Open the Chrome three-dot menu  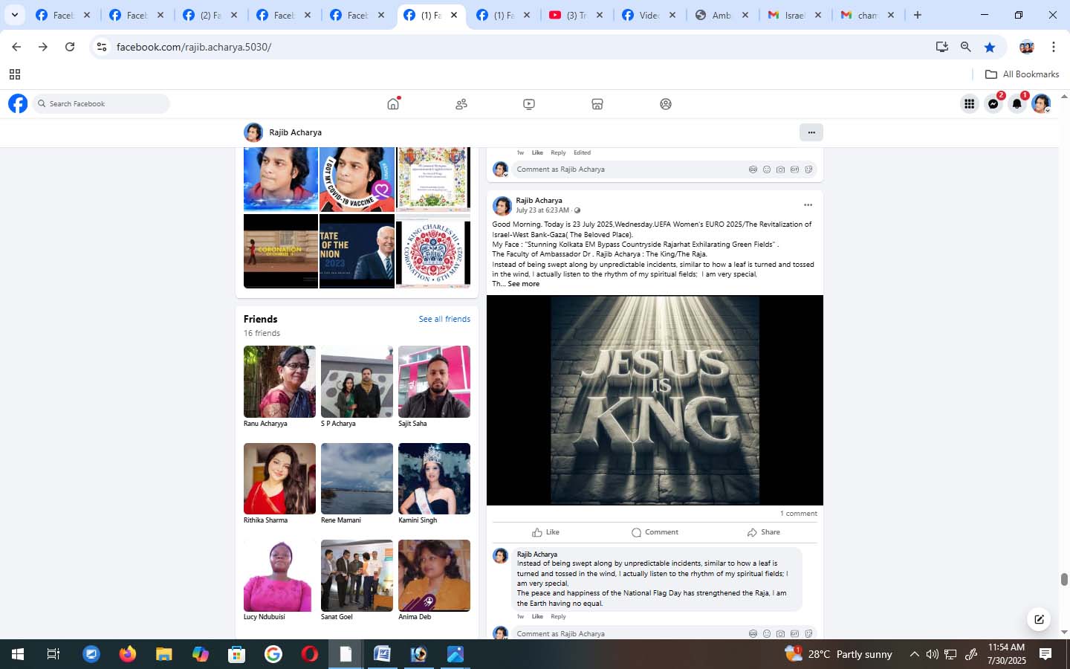[x=1053, y=47]
